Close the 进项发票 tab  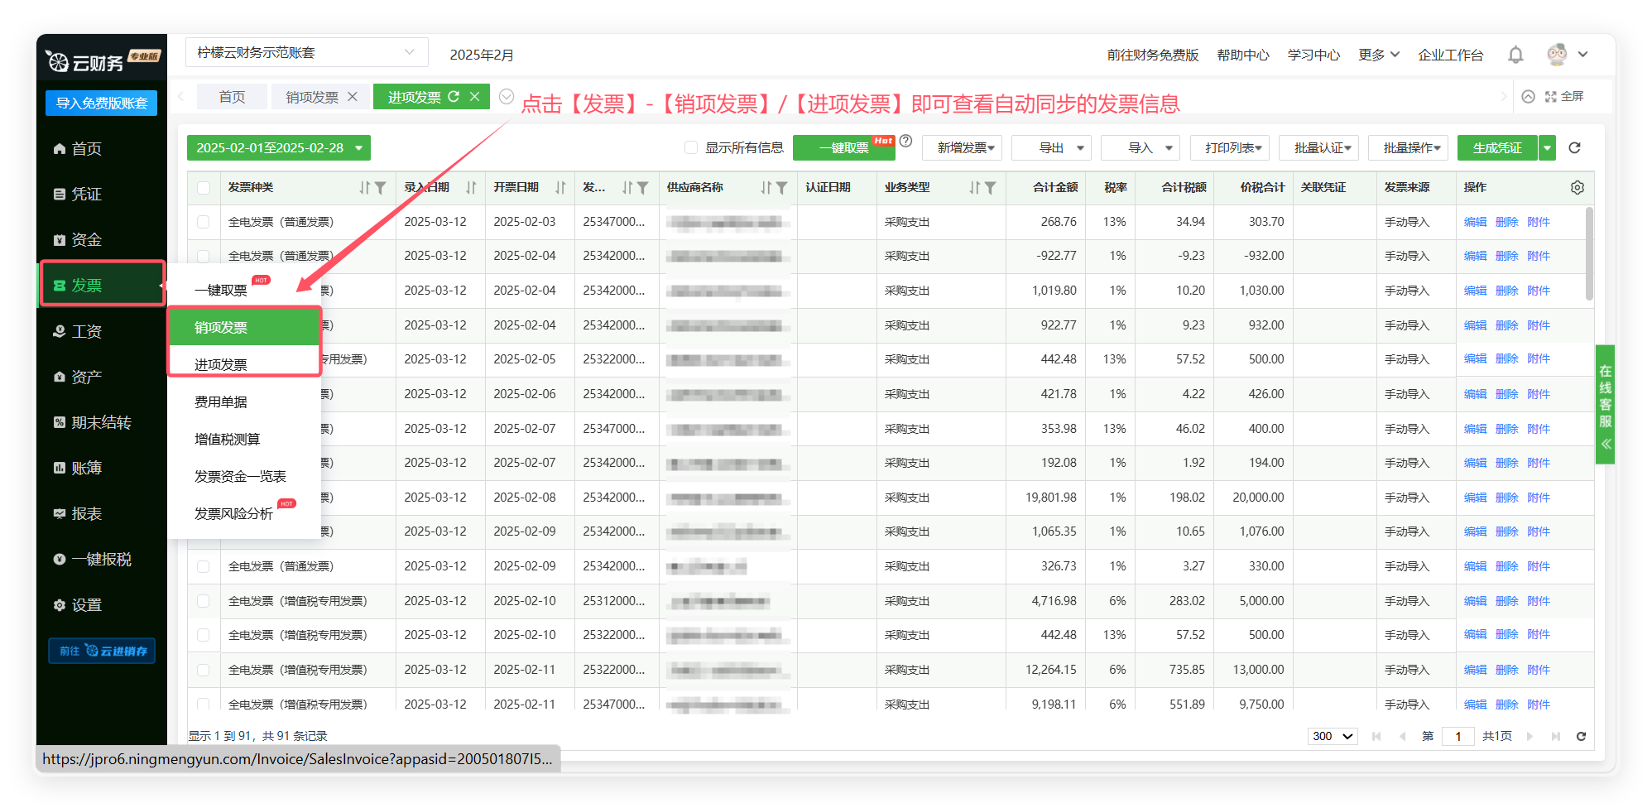point(475,97)
